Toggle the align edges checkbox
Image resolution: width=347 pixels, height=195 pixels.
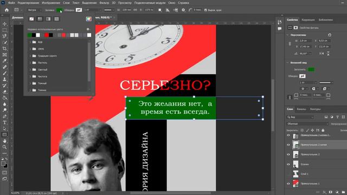coord(205,10)
